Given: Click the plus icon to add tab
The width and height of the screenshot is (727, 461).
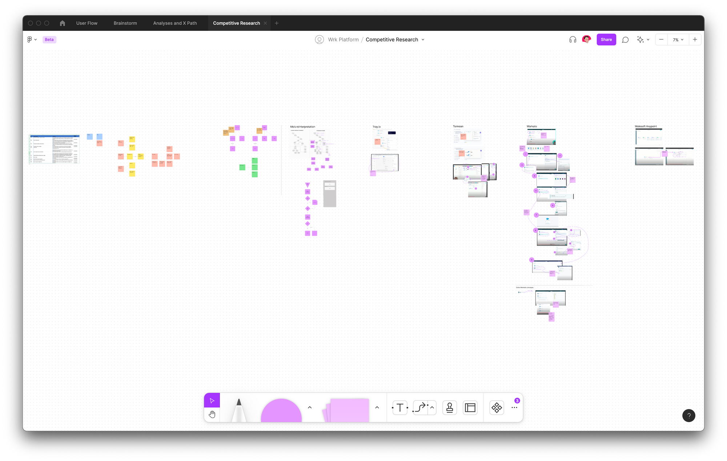Looking at the screenshot, I should pyautogui.click(x=277, y=23).
